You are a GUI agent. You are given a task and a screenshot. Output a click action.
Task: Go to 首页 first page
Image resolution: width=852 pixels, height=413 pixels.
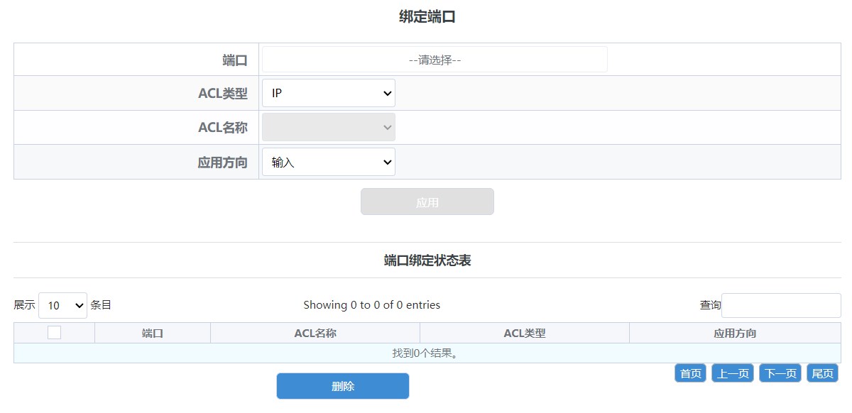coord(691,373)
